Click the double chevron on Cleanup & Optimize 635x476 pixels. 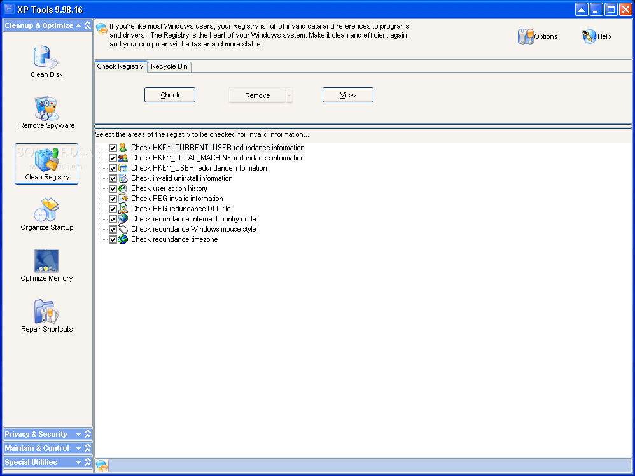(88, 25)
